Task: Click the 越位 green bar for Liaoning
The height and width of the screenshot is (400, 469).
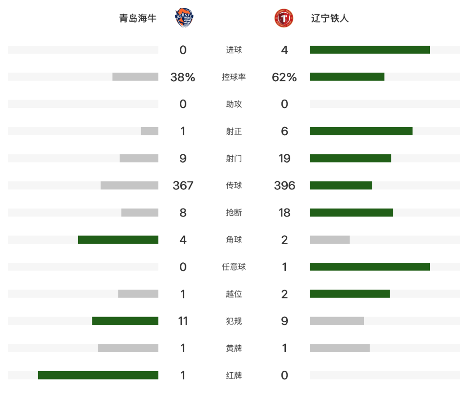Action: [x=350, y=294]
